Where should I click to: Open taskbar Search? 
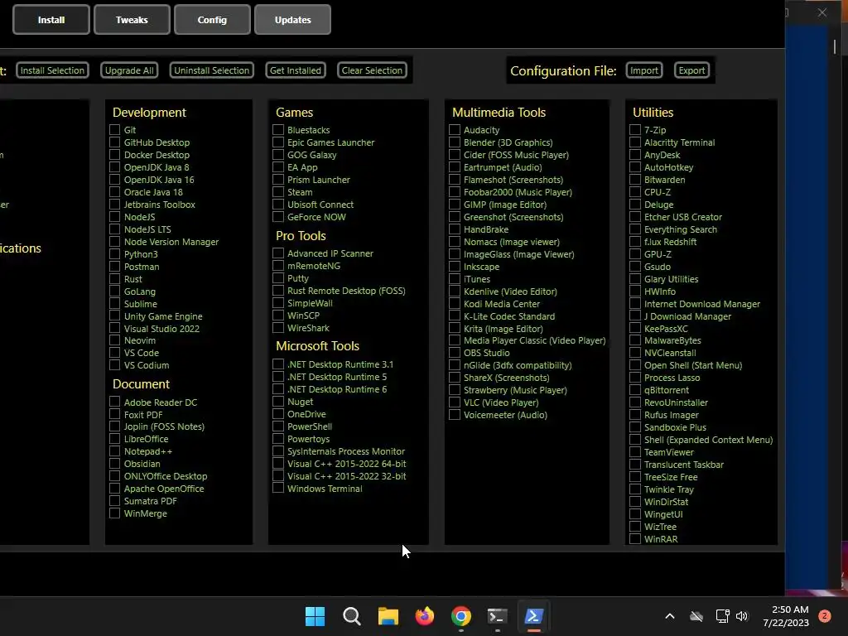pyautogui.click(x=351, y=616)
